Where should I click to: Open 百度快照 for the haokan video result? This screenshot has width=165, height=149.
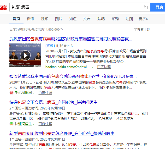click(x=104, y=67)
